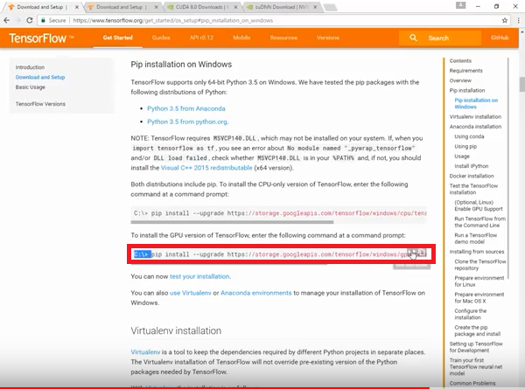Open API r0.12 nav item
Image resolution: width=525 pixels, height=389 pixels.
(201, 38)
